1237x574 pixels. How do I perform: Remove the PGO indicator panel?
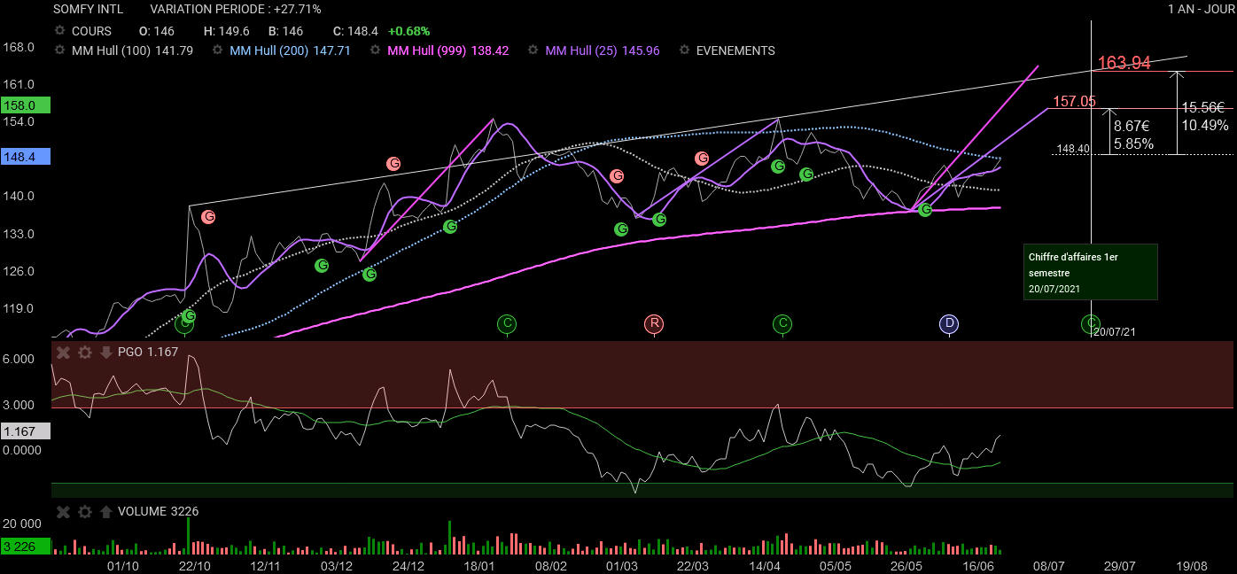click(63, 353)
